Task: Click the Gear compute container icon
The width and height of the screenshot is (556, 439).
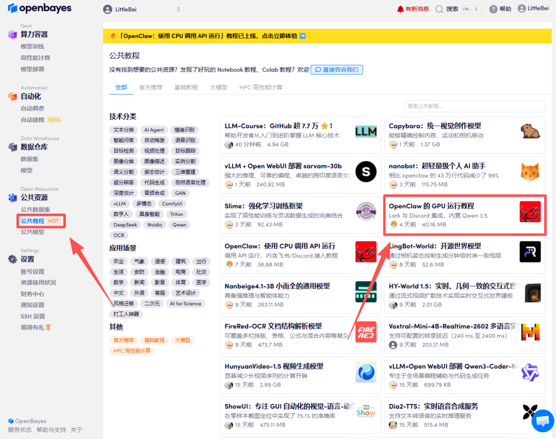Action: tap(12, 34)
